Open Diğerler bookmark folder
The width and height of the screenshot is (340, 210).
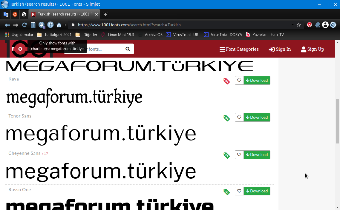86,35
